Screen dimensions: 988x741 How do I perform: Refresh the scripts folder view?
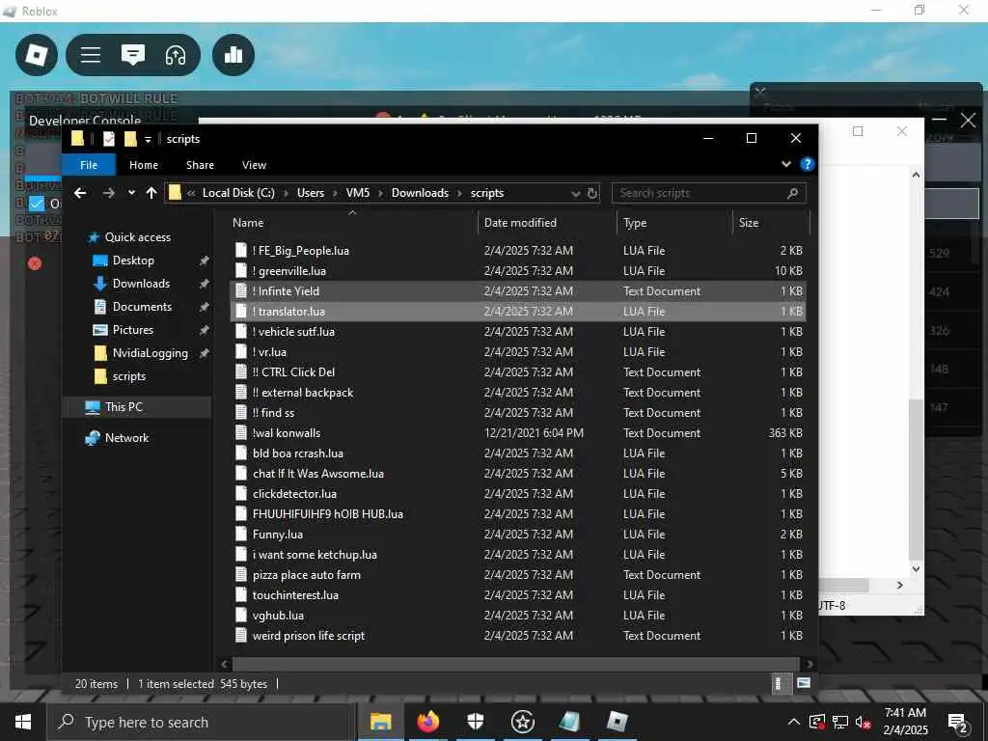coord(591,193)
